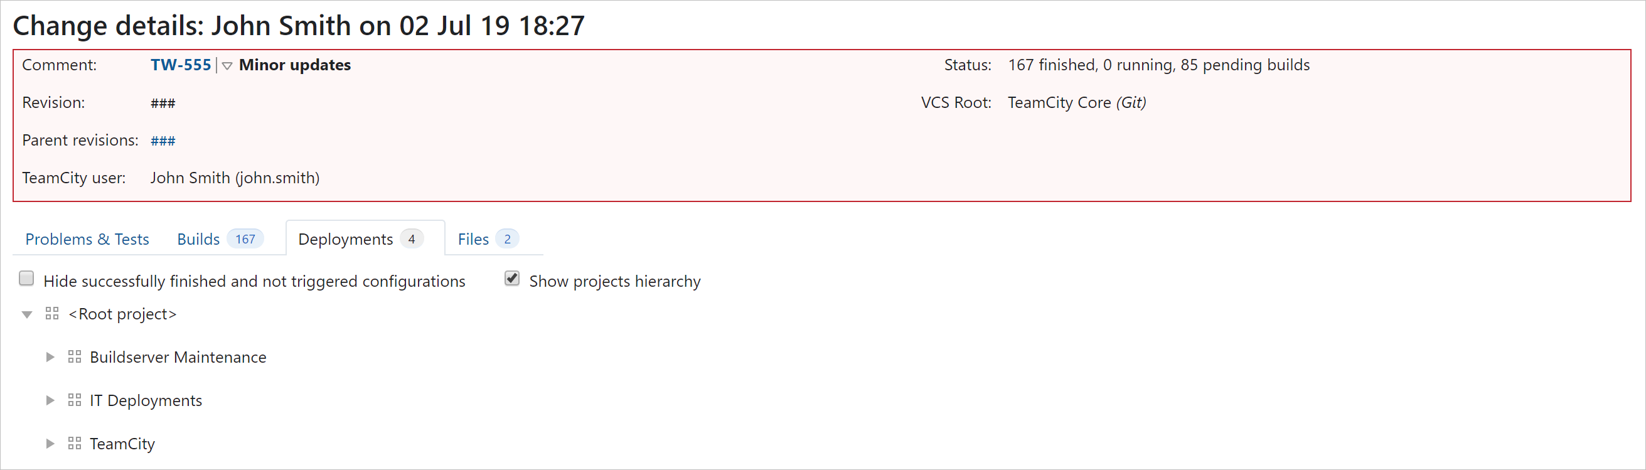Collapse the Root project tree node
Image resolution: width=1646 pixels, height=470 pixels.
point(27,314)
